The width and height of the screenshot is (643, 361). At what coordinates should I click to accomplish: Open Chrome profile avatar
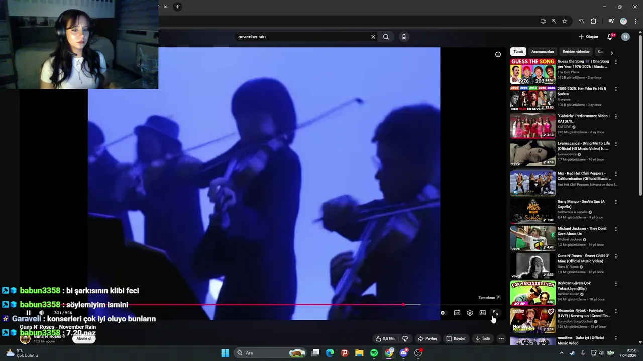[623, 21]
